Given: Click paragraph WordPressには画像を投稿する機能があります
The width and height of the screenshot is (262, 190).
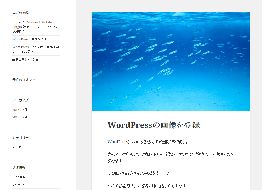Looking at the screenshot, I should 148,142.
